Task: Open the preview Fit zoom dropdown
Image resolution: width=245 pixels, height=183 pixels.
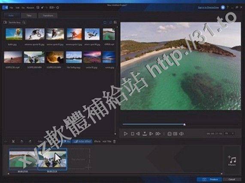Action: pyautogui.click(x=230, y=134)
